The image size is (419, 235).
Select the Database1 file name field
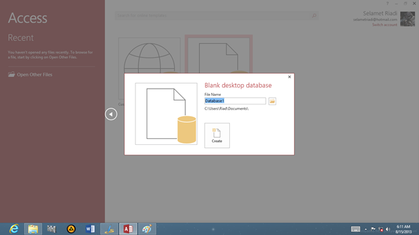pos(235,101)
